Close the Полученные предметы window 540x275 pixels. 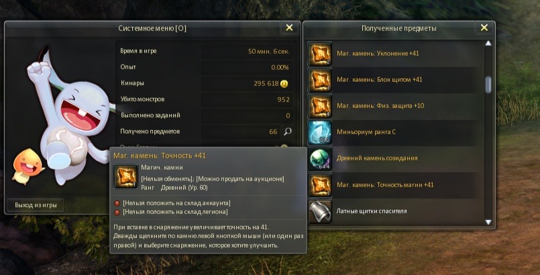pyautogui.click(x=484, y=28)
